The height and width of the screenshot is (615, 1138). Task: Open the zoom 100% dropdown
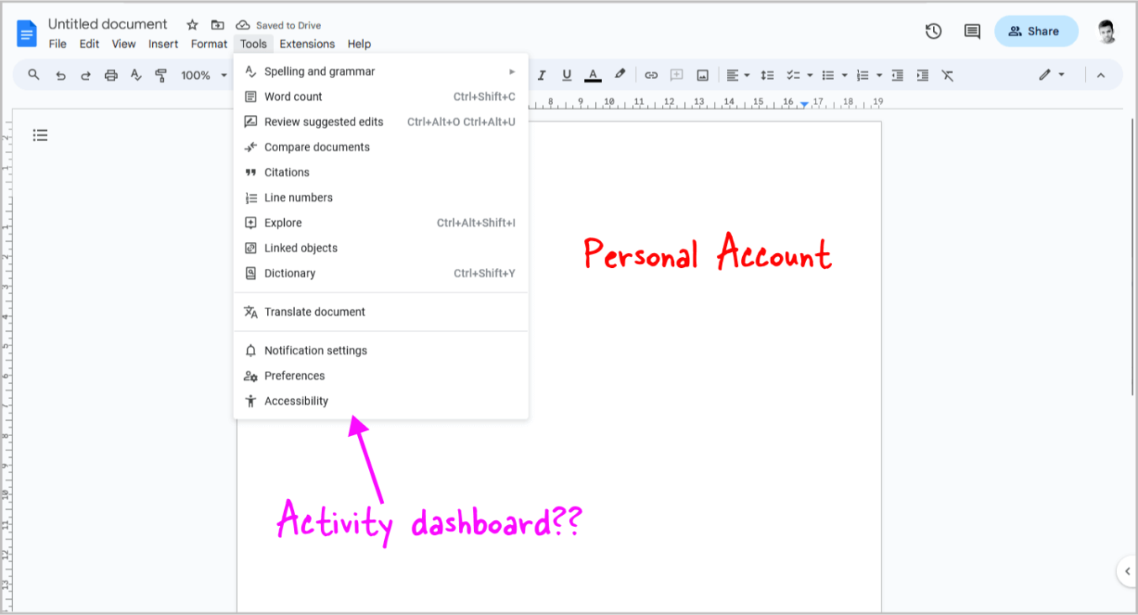coord(204,75)
